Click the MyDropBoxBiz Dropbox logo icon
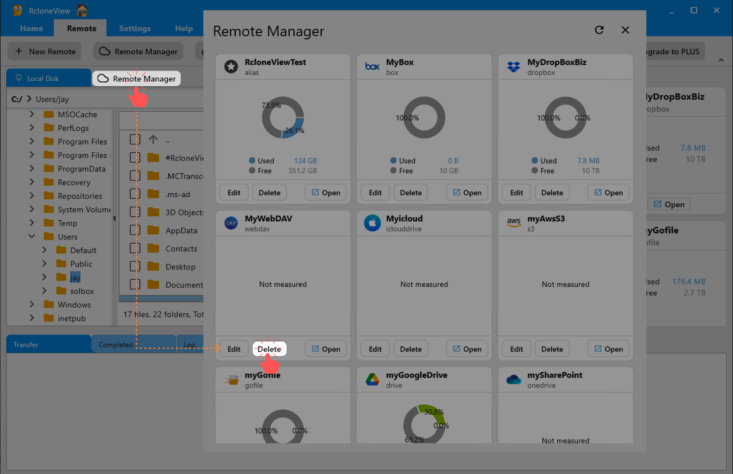Image resolution: width=733 pixels, height=474 pixels. click(513, 67)
